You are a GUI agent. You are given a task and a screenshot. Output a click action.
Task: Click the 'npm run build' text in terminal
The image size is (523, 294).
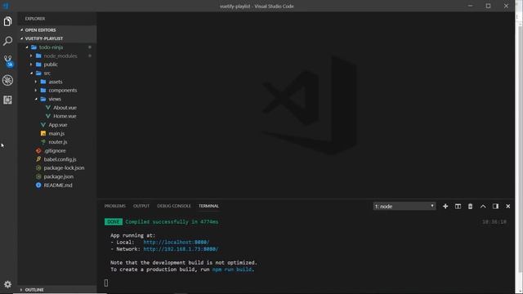(x=232, y=269)
